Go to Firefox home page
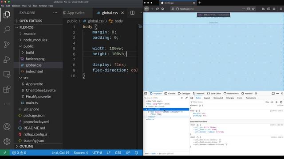This screenshot has height=159, width=284. click(163, 9)
